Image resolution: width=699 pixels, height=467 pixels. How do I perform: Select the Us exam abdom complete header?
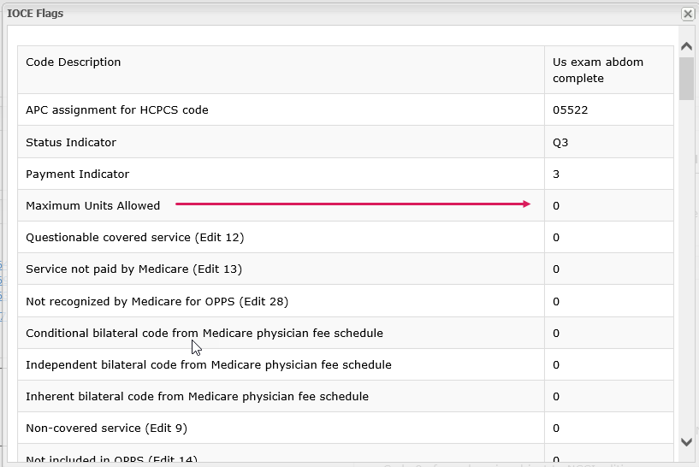598,70
